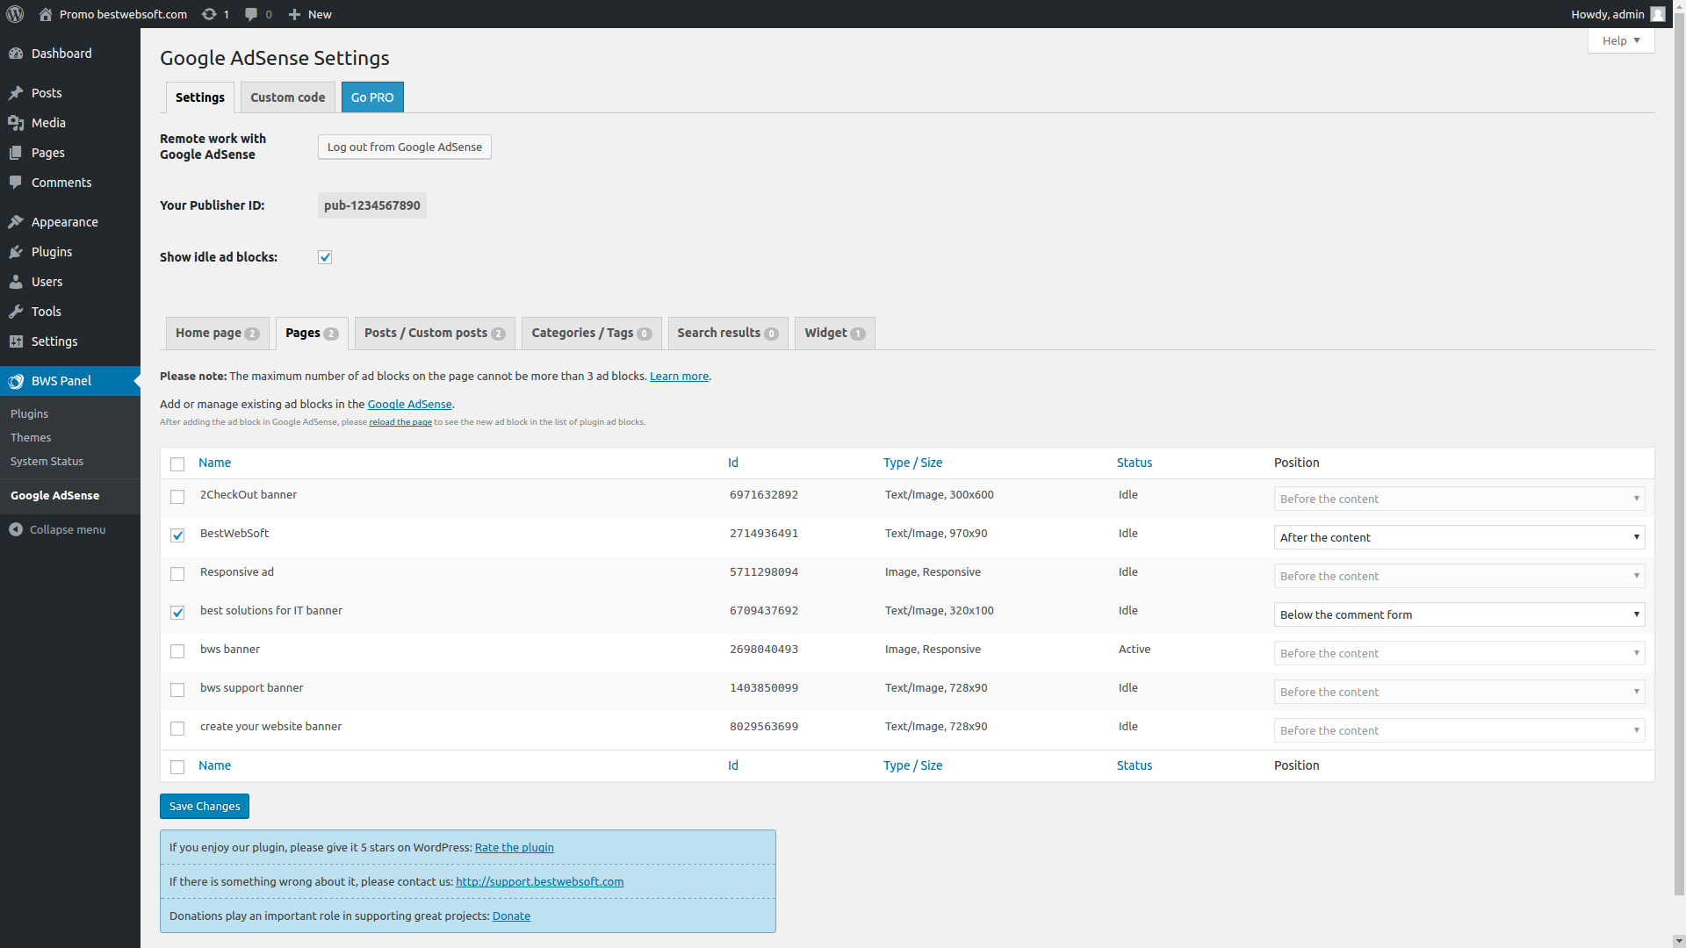
Task: Click the BWS Panel logo icon
Action: (x=16, y=381)
